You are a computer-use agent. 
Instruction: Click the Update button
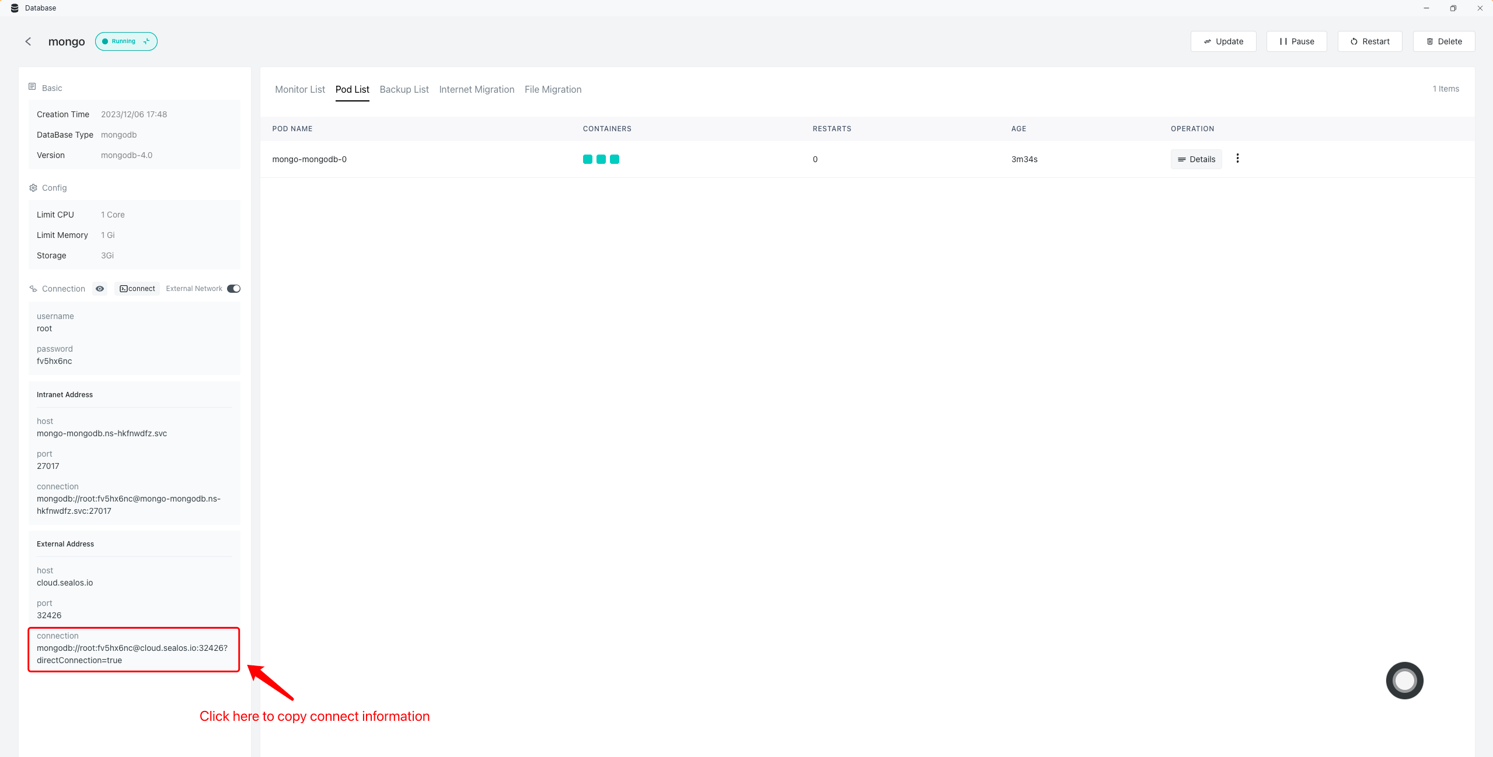1223,41
